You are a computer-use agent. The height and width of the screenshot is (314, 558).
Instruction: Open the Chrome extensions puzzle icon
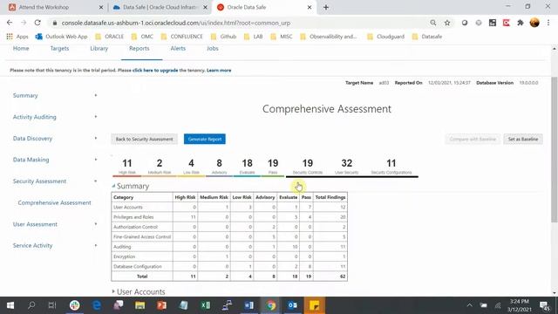521,23
